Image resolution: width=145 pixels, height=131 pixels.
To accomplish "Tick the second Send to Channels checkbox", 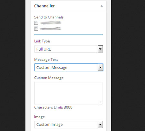I will pos(36,29).
